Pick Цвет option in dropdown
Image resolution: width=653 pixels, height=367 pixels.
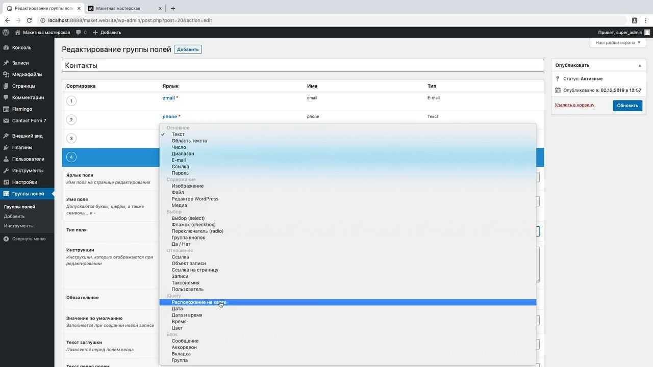348,328
